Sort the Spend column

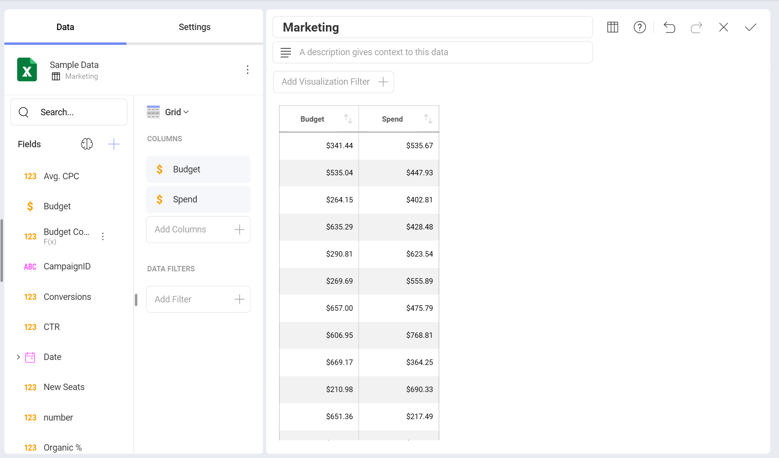[428, 119]
